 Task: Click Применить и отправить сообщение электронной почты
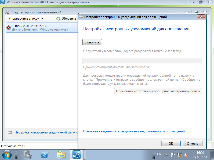pyautogui.click(x=158, y=91)
